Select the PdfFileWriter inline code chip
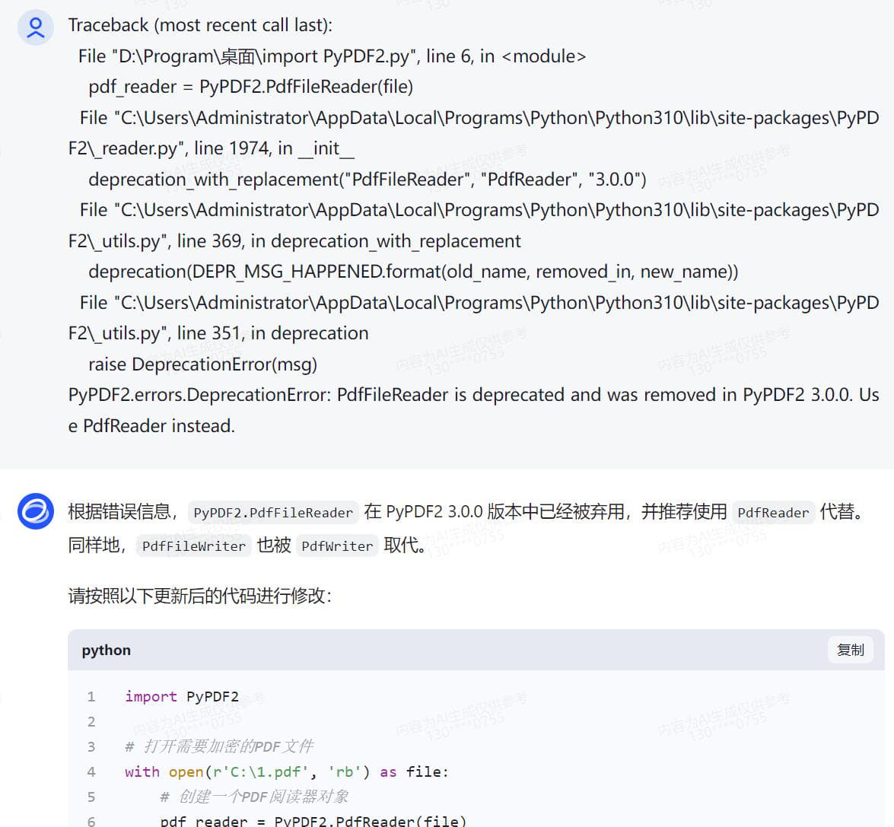894x827 pixels. (194, 546)
